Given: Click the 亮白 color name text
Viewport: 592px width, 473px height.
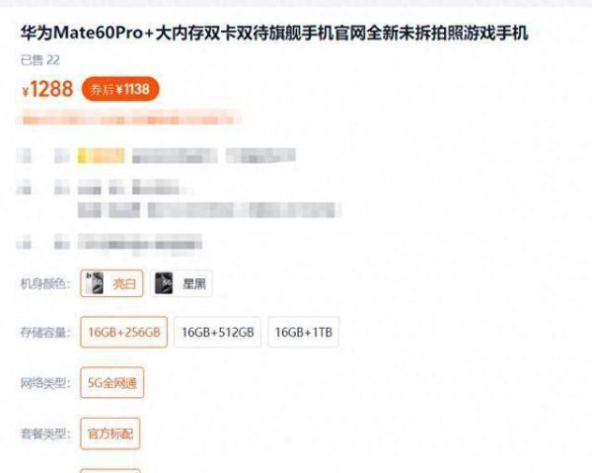Looking at the screenshot, I should click(124, 283).
